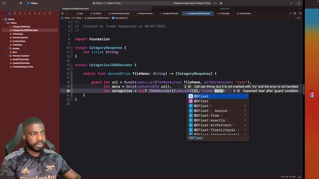Viewport: 319px width, 179px height.
Task: Click the plus Library button
Action: coord(291,3)
